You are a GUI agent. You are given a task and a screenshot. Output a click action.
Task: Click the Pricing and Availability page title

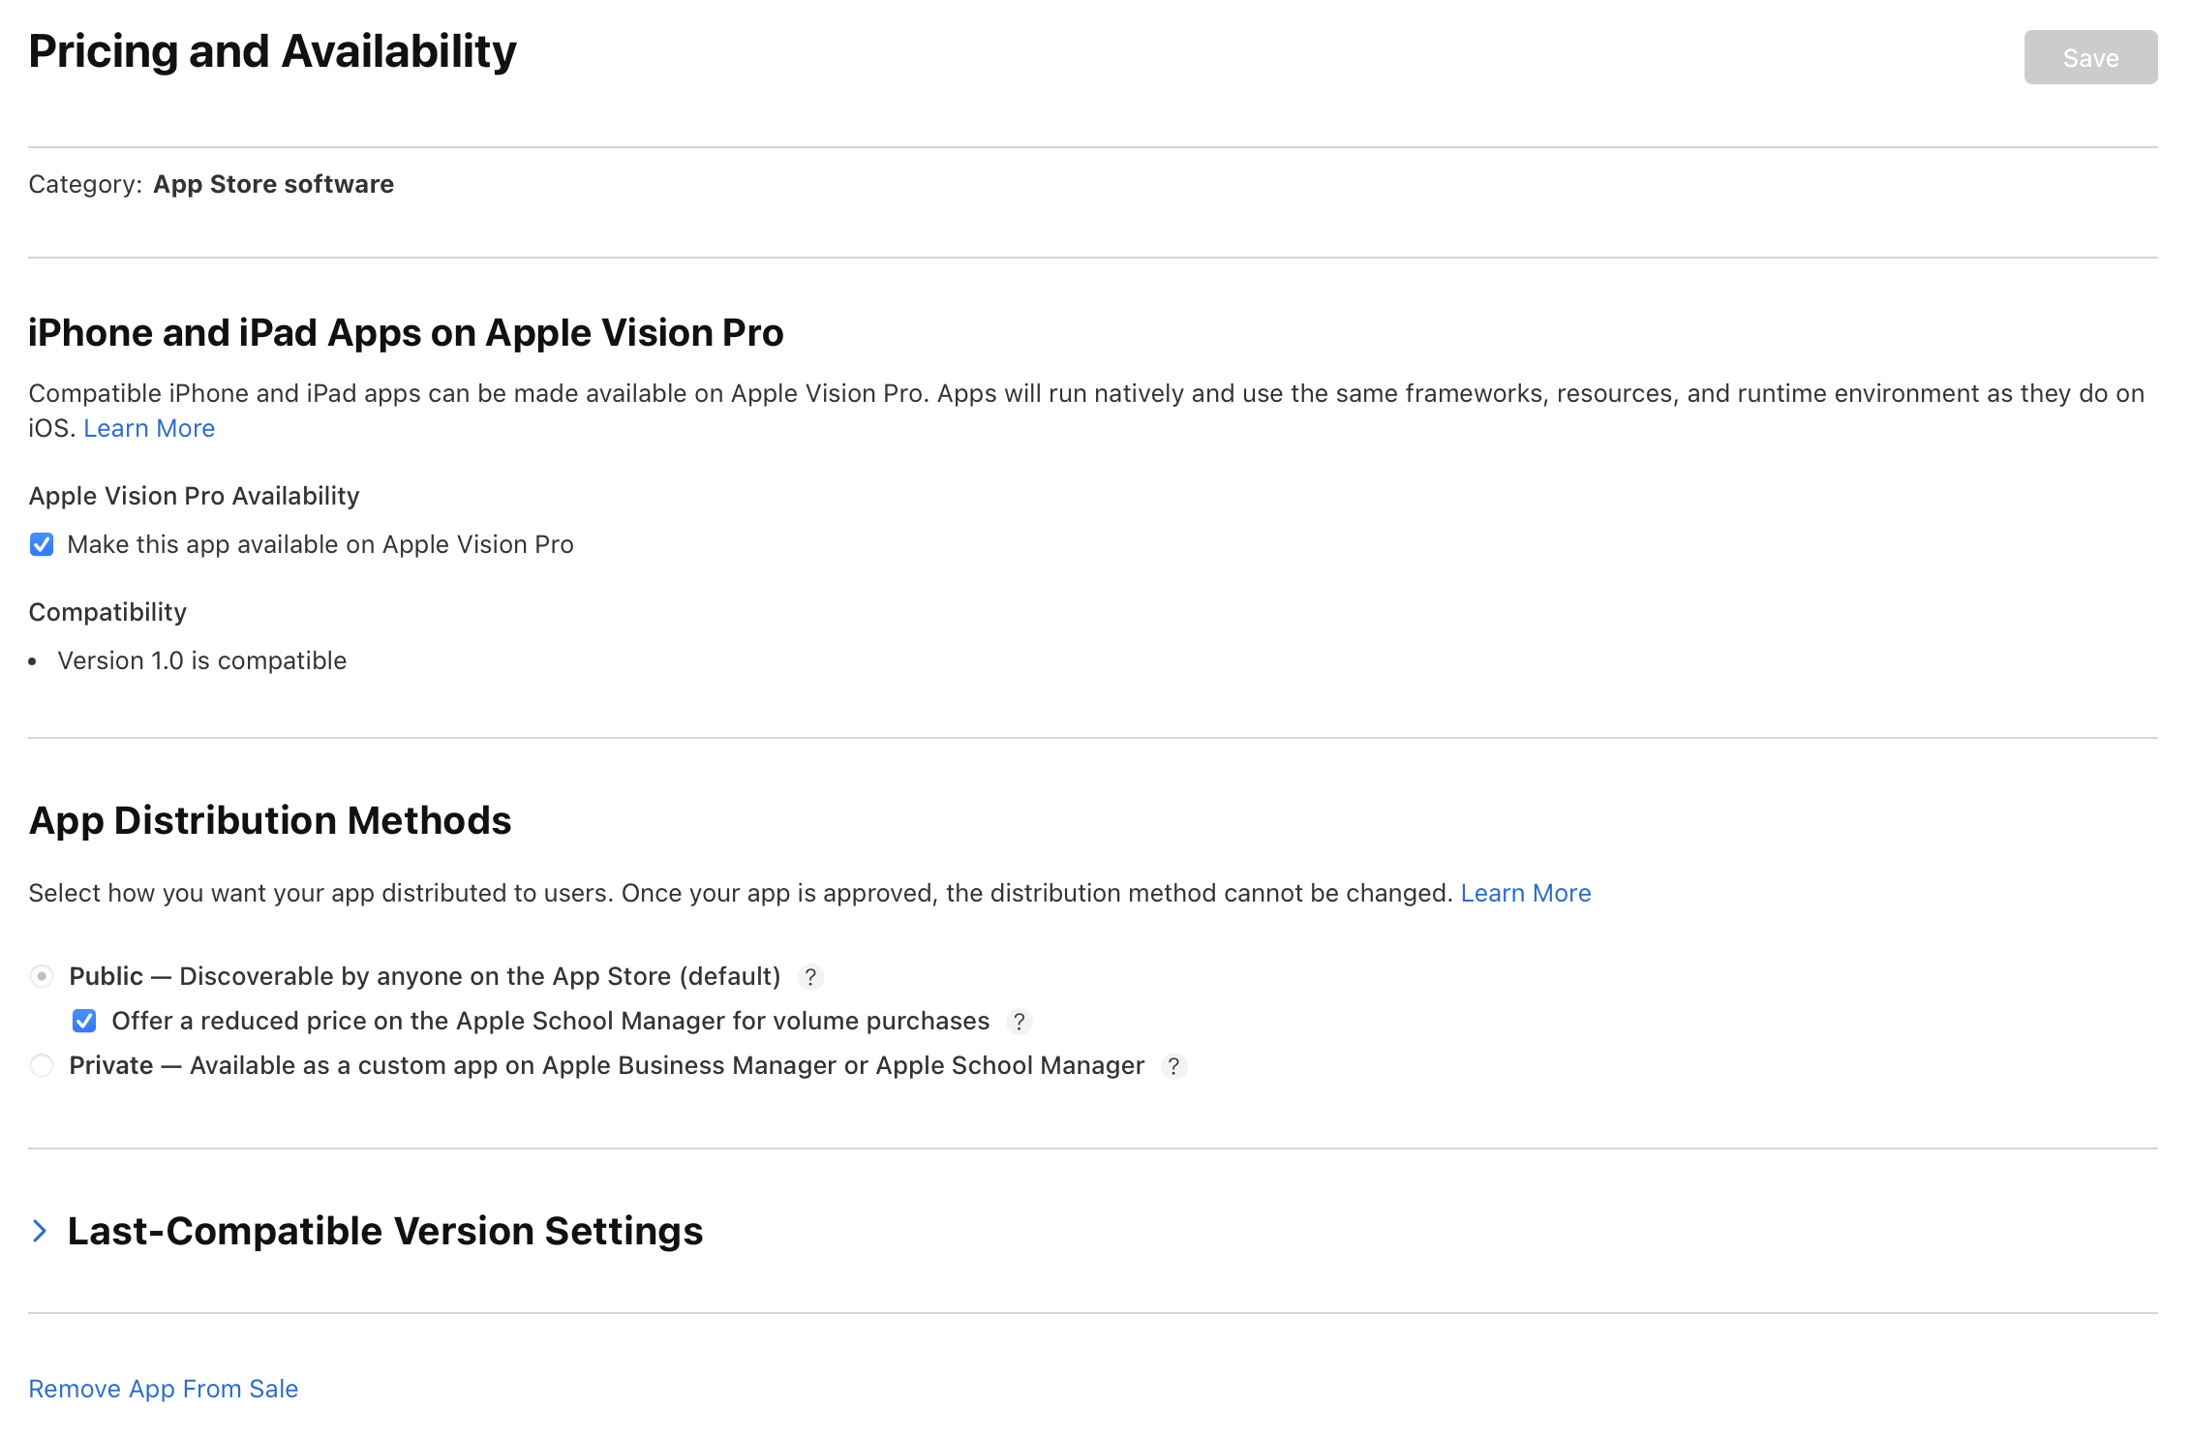[x=272, y=50]
